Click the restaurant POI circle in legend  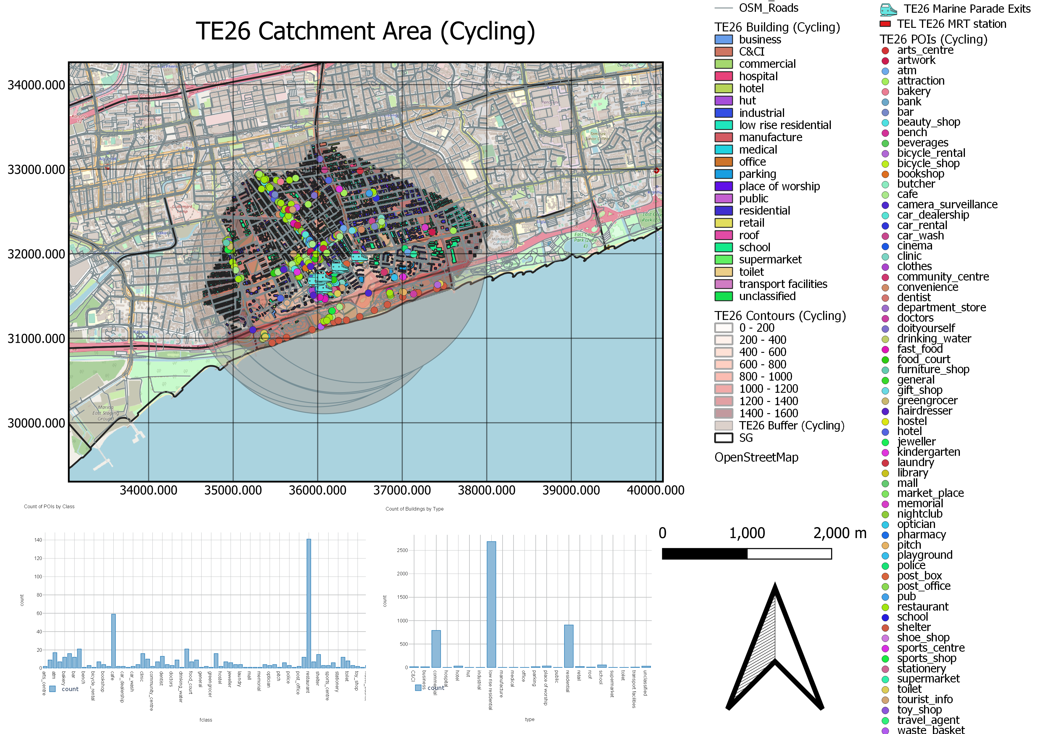(885, 607)
